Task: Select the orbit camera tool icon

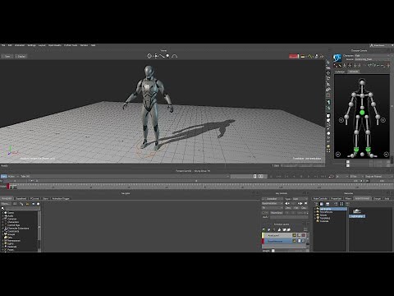Action: point(149,56)
